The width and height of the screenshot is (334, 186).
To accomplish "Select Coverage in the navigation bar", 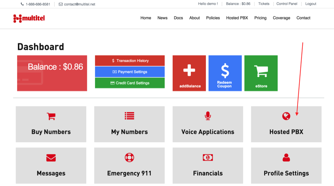I will (281, 18).
